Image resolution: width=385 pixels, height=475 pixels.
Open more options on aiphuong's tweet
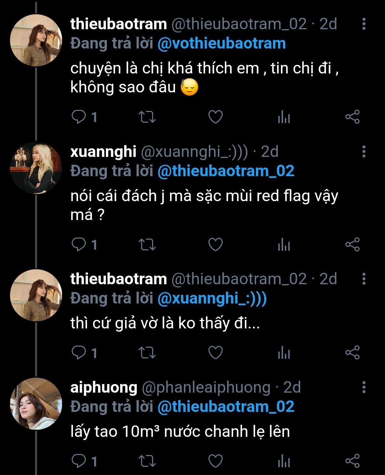click(364, 387)
